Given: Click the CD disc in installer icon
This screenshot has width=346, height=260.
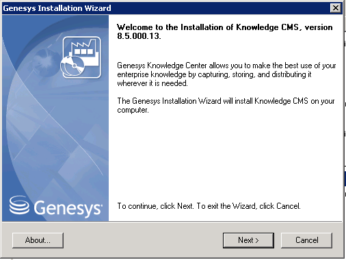Looking at the screenshot, I should click(x=72, y=66).
